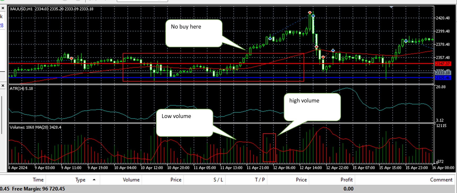Select the red 2347.37 price level label
457x193 pixels.
[x=443, y=64]
